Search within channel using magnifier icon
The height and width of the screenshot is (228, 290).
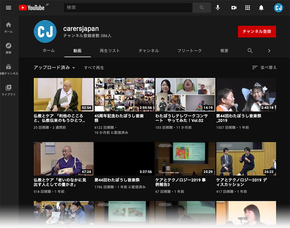tap(250, 51)
